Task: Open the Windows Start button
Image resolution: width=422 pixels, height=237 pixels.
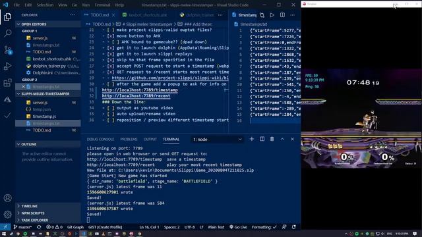Action: [x=4, y=234]
